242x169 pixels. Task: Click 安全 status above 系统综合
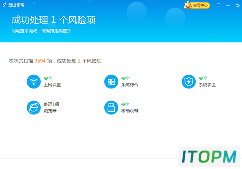(x=126, y=78)
